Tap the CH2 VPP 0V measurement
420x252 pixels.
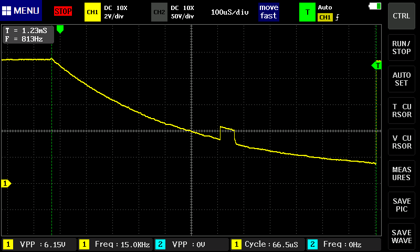[x=191, y=244]
